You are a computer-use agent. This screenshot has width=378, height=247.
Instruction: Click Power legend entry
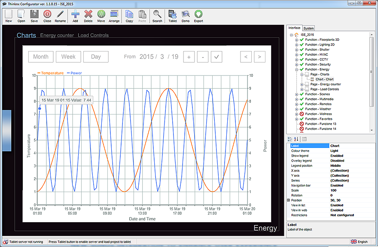74,73
